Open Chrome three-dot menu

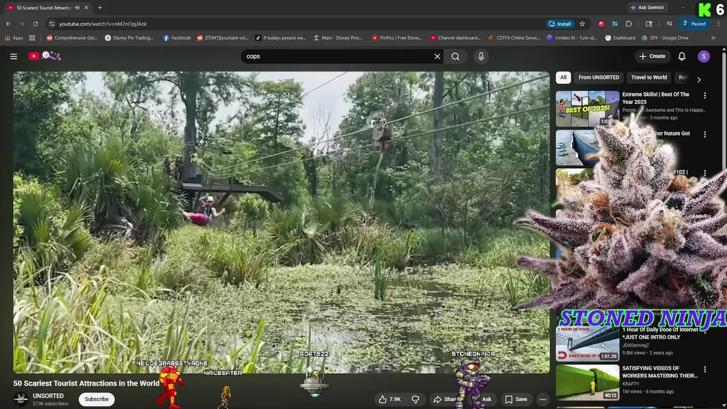tap(718, 24)
